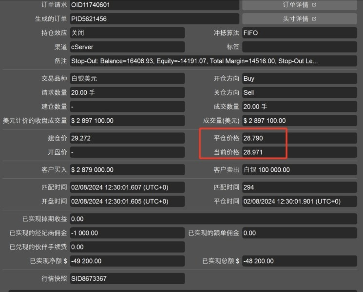The image size is (363, 292).
Task: Click the 平仓时间 timestamp field
Action: (299, 201)
